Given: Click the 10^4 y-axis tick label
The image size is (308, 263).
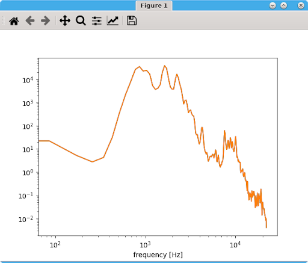Looking at the screenshot, I should coord(28,80).
